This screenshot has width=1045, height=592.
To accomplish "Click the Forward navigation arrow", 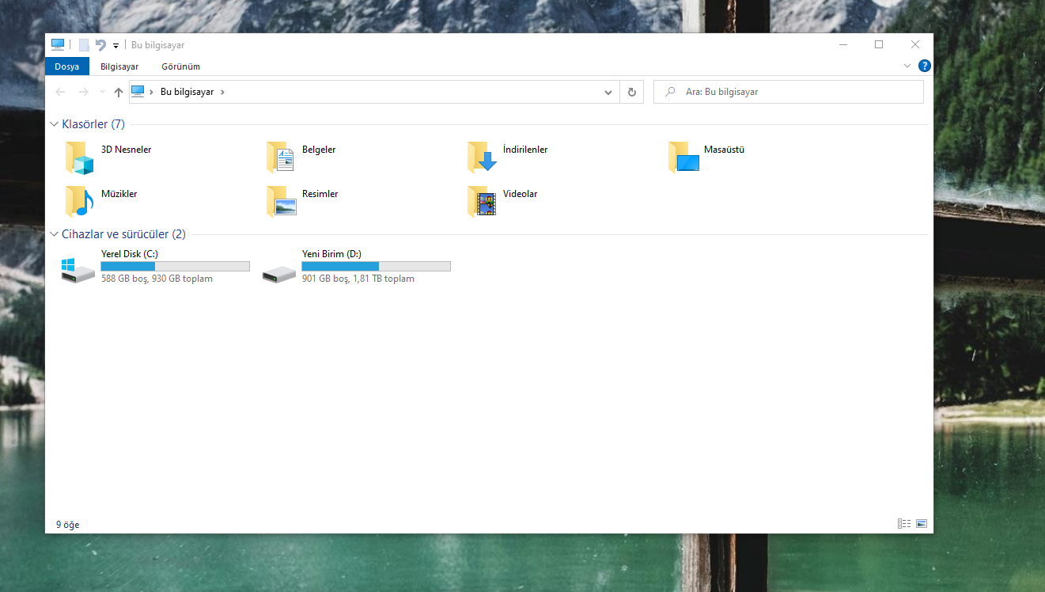I will [83, 92].
